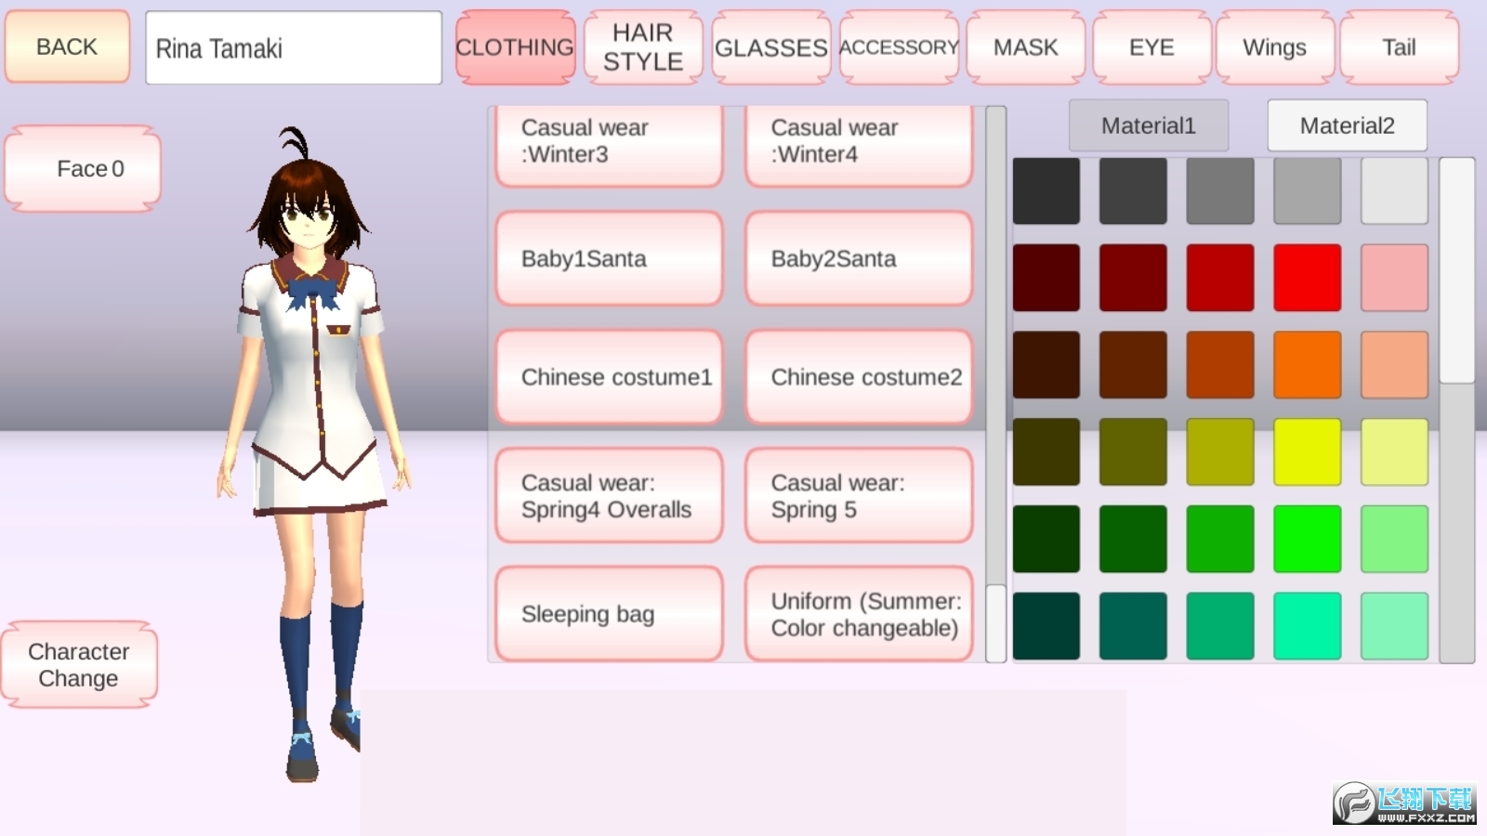The image size is (1487, 836).
Task: Click the BACK button
Action: [x=66, y=46]
